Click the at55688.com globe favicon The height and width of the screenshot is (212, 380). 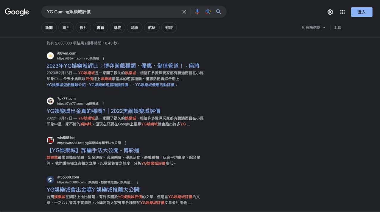[x=50, y=180]
